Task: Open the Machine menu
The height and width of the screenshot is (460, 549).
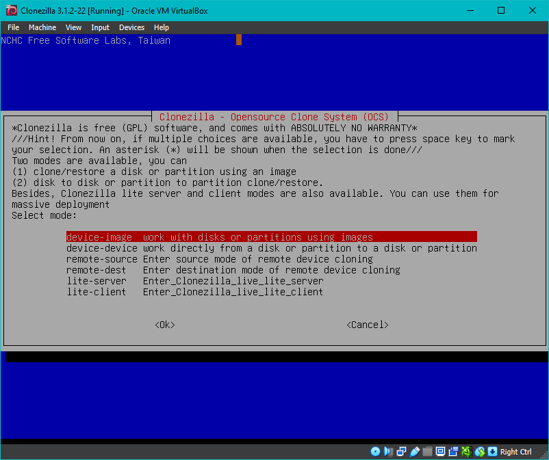Action: tap(42, 27)
